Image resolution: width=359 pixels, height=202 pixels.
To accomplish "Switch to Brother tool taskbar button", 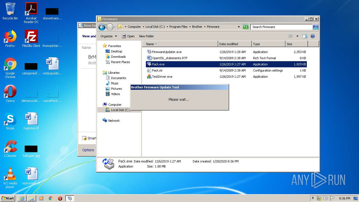I will [70, 198].
